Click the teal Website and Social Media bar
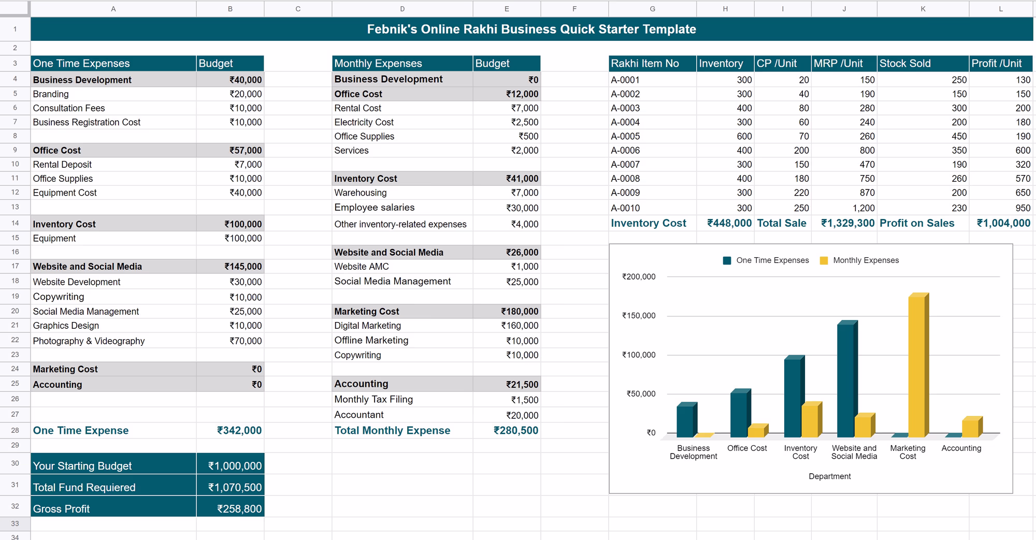Image resolution: width=1036 pixels, height=540 pixels. pyautogui.click(x=845, y=379)
